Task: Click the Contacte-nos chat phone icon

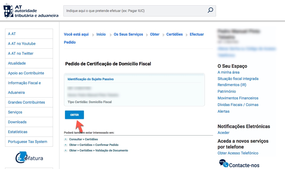Action: click(x=224, y=163)
